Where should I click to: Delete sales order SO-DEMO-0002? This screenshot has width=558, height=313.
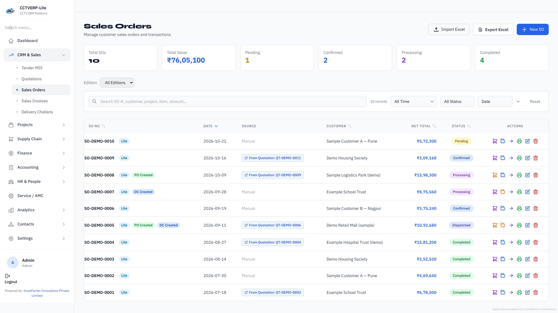(x=536, y=276)
